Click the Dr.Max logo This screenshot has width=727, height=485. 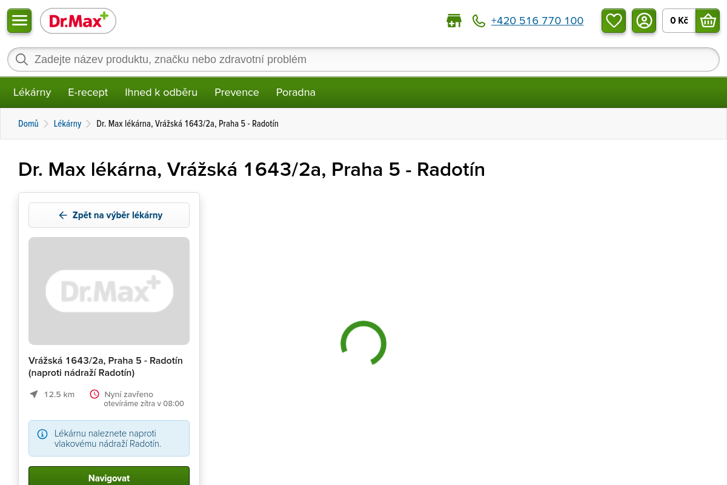[78, 21]
